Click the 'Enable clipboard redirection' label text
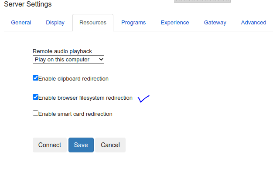This screenshot has width=273, height=172. point(73,79)
